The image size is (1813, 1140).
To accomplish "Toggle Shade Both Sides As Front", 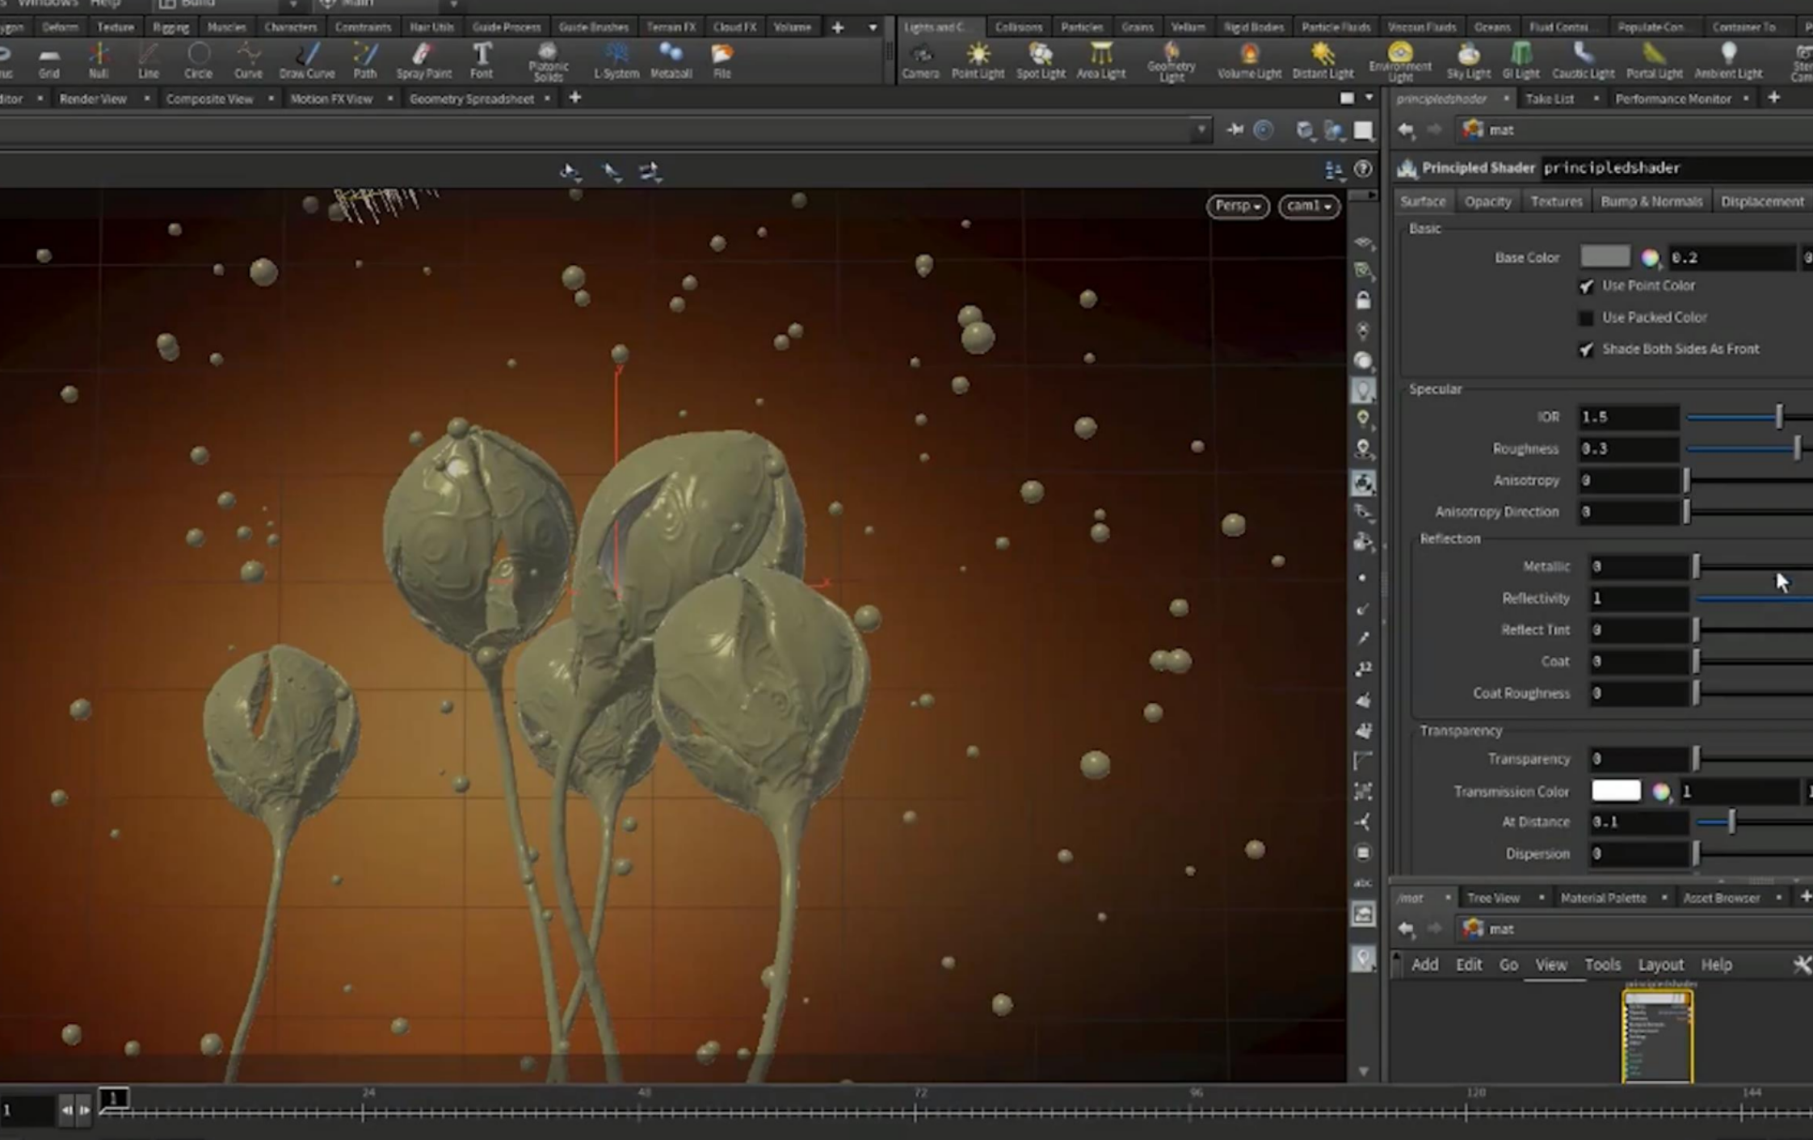I will [1586, 349].
